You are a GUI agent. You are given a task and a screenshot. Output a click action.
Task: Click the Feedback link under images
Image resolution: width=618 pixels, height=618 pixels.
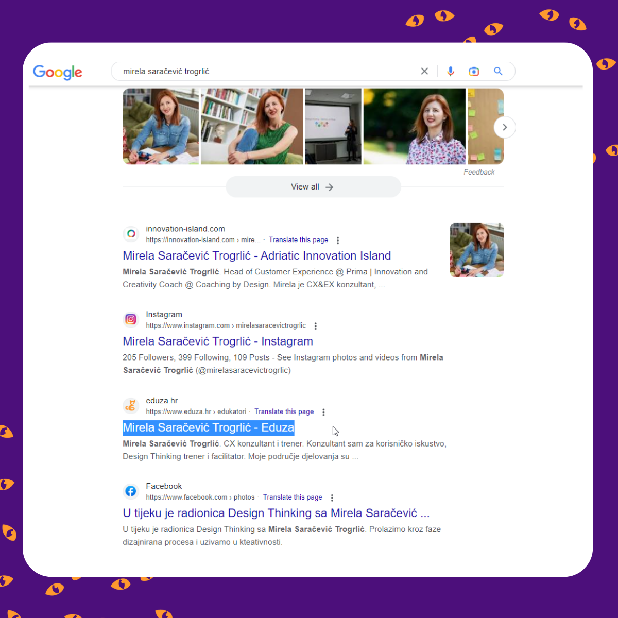479,172
